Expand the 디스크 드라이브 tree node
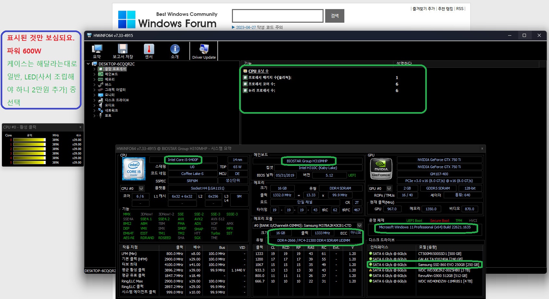 [x=94, y=100]
